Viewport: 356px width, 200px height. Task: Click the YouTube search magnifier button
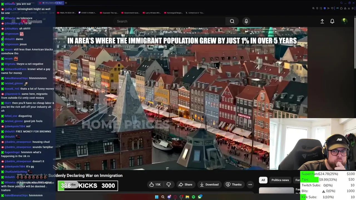click(232, 21)
